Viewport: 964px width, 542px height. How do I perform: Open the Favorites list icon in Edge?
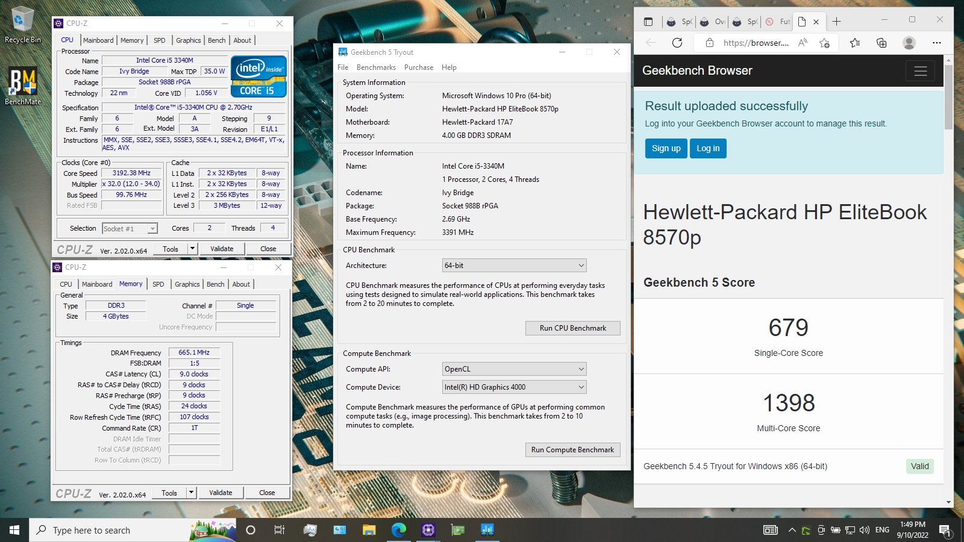[855, 43]
